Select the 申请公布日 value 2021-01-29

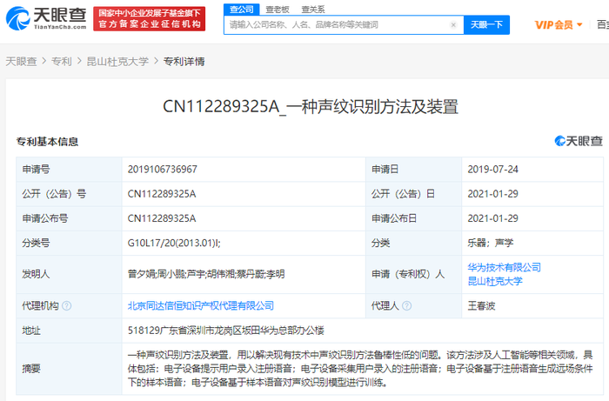(493, 218)
